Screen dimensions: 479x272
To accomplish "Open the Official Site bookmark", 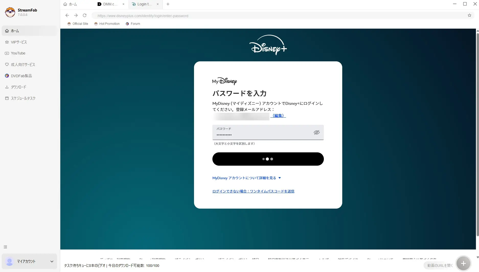I will (x=78, y=24).
